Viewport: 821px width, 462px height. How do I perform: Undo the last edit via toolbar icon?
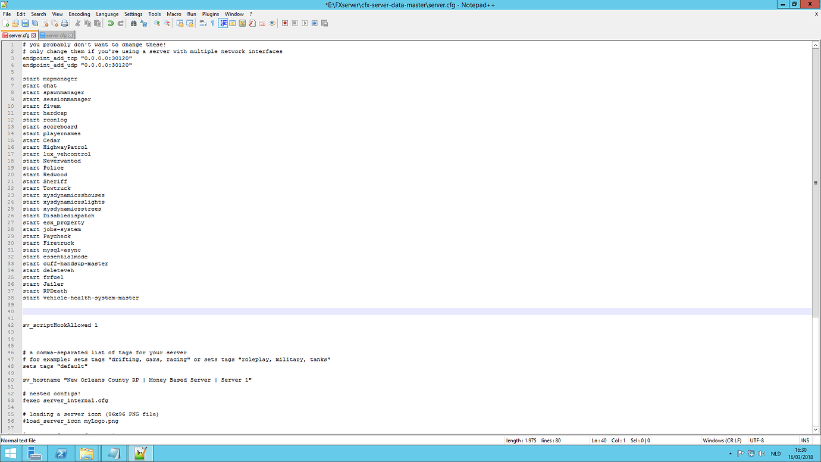[x=111, y=23]
